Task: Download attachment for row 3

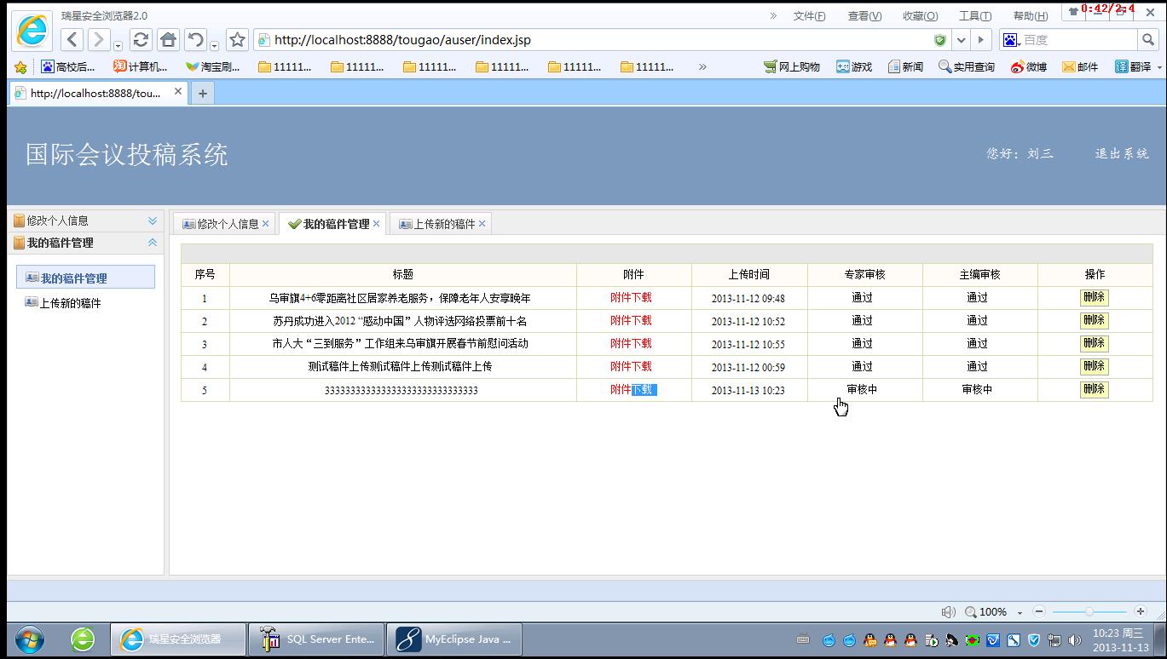Action: pyautogui.click(x=631, y=344)
